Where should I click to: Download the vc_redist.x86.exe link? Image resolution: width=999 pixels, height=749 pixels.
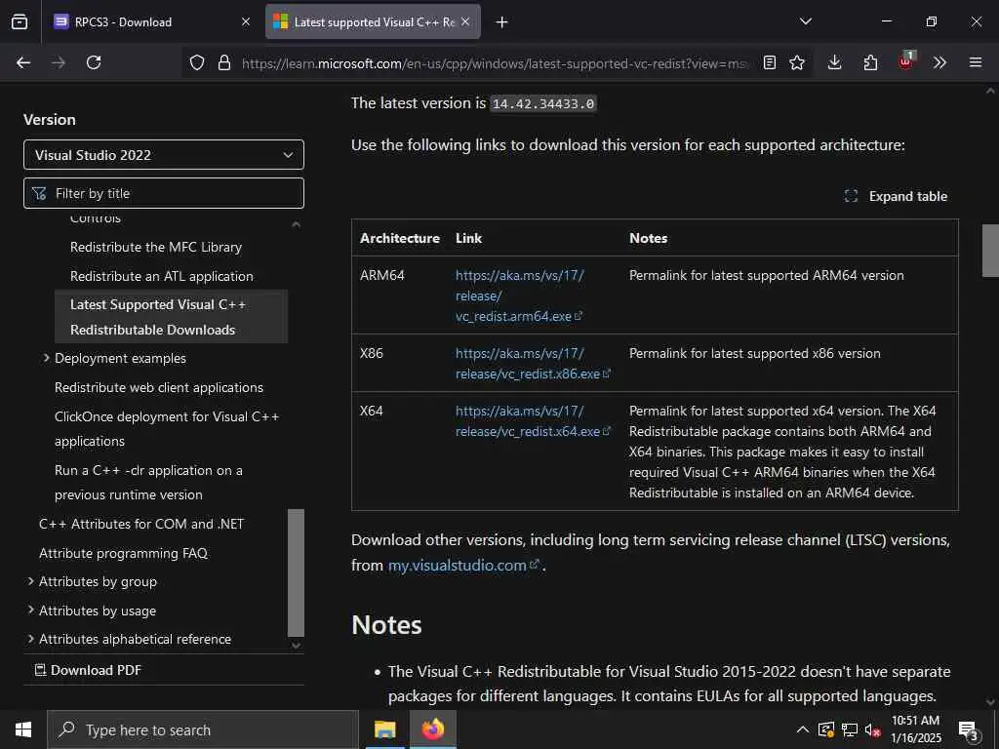click(x=534, y=364)
